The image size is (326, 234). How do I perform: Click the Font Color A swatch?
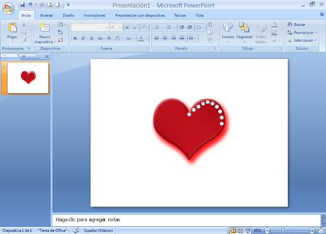[141, 38]
